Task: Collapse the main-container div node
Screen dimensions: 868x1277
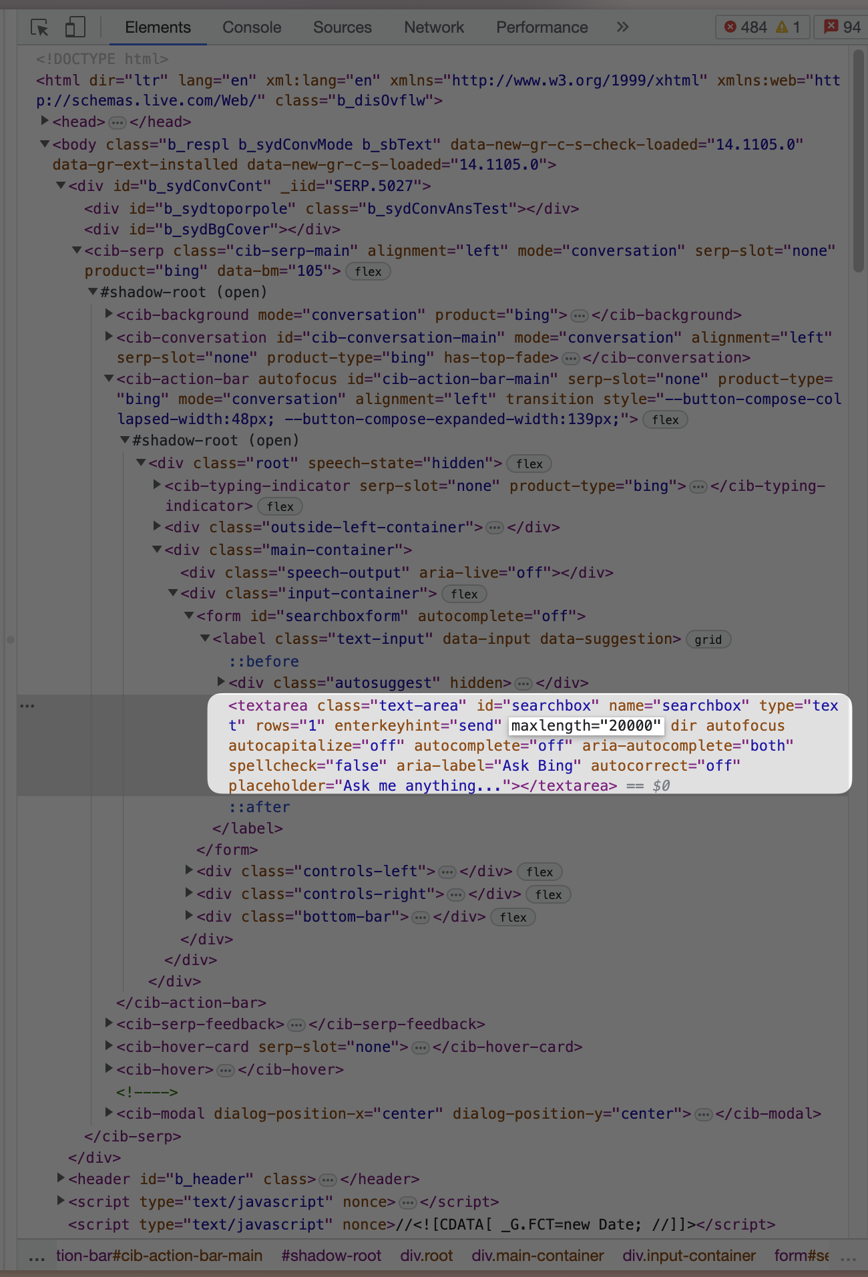Action: (157, 549)
